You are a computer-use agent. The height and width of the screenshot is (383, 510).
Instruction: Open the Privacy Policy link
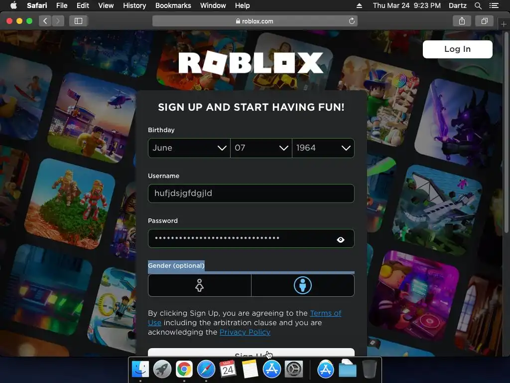pos(245,332)
